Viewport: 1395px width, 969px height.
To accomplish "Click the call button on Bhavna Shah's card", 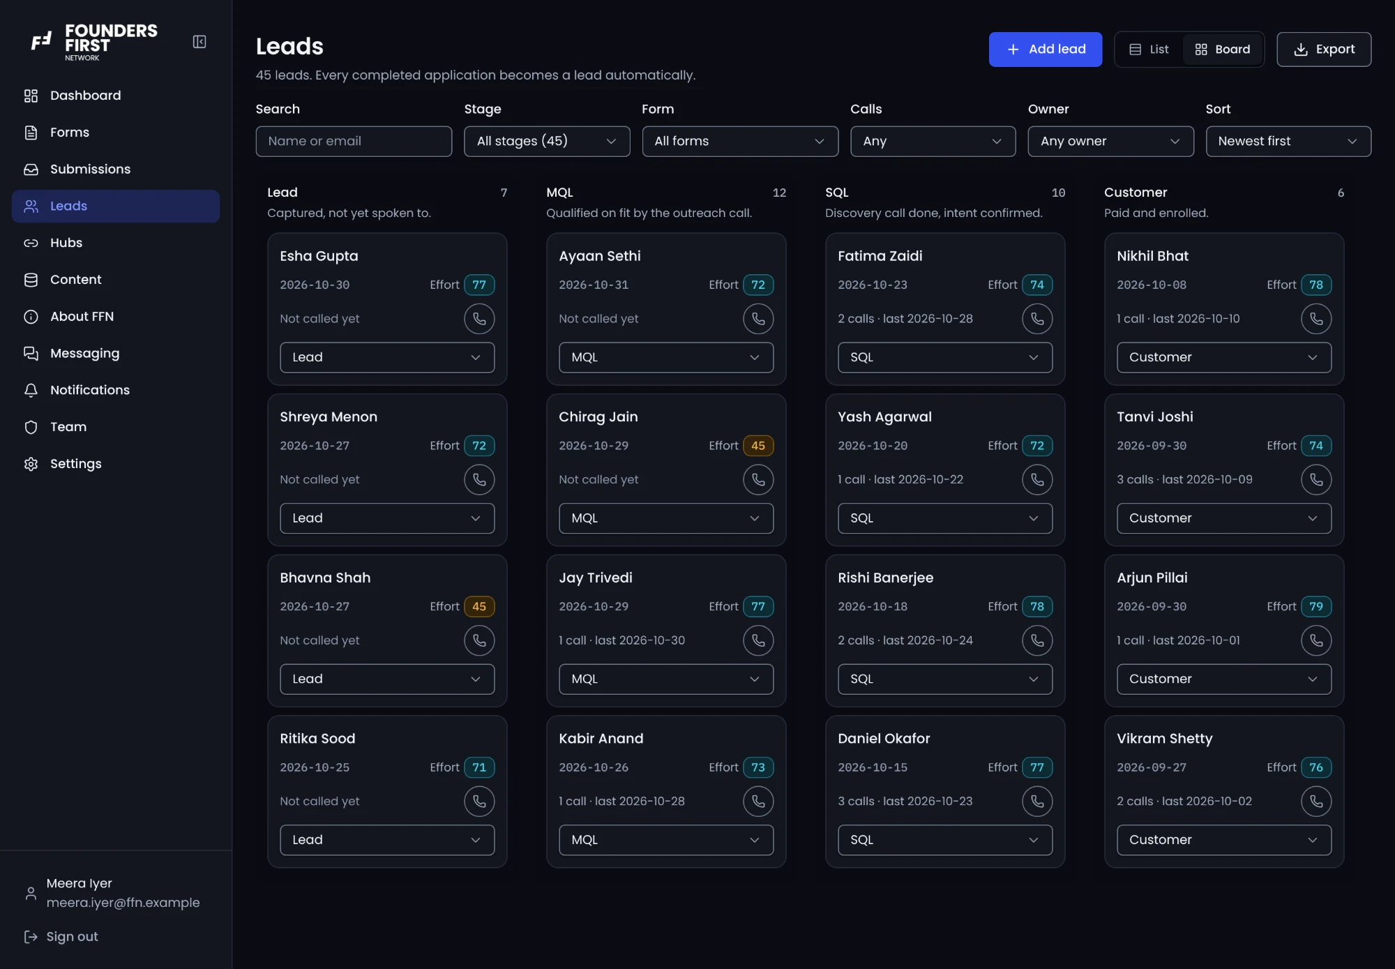I will tap(479, 640).
